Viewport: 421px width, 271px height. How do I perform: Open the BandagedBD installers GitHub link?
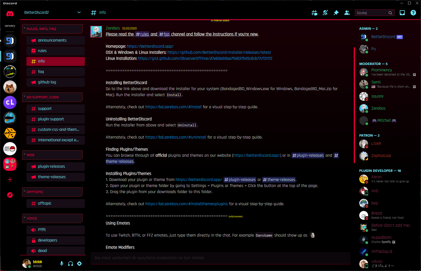pos(219,52)
